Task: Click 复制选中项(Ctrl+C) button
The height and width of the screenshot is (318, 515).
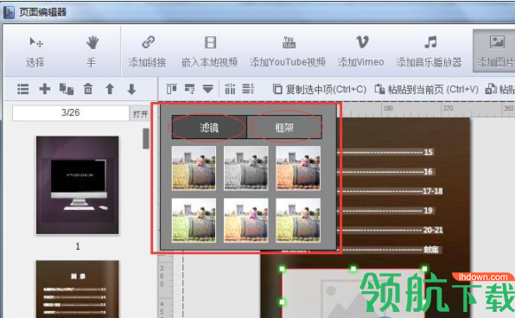Action: 320,89
